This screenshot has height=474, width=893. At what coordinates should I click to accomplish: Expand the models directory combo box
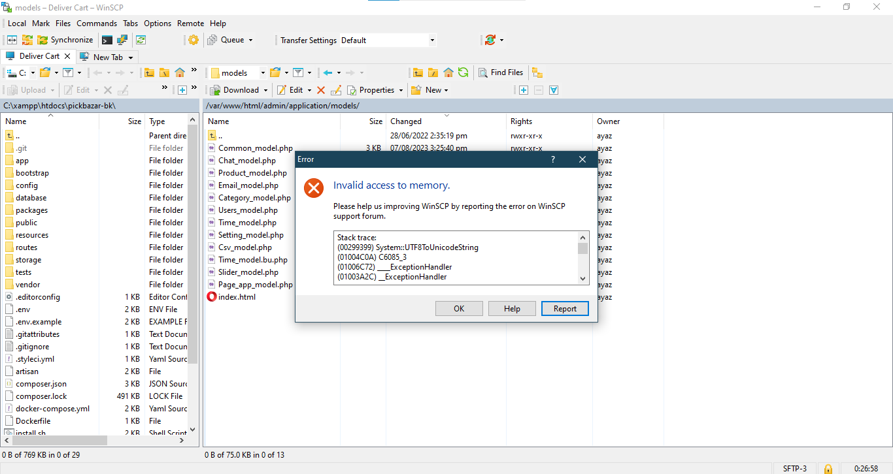click(x=263, y=72)
